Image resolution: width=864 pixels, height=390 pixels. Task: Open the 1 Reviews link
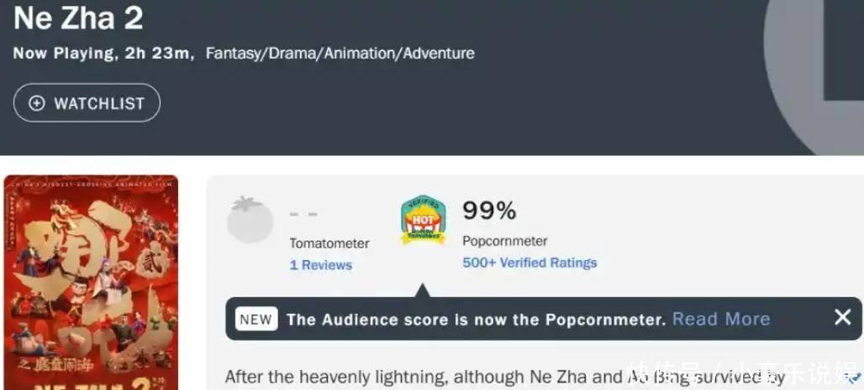(x=320, y=265)
